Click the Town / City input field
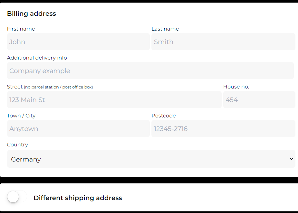Image resolution: width=298 pixels, height=213 pixels. (x=78, y=129)
